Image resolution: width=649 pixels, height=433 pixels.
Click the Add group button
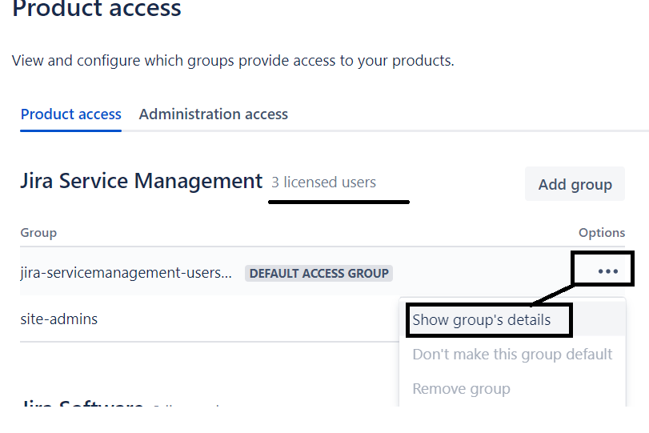(575, 184)
